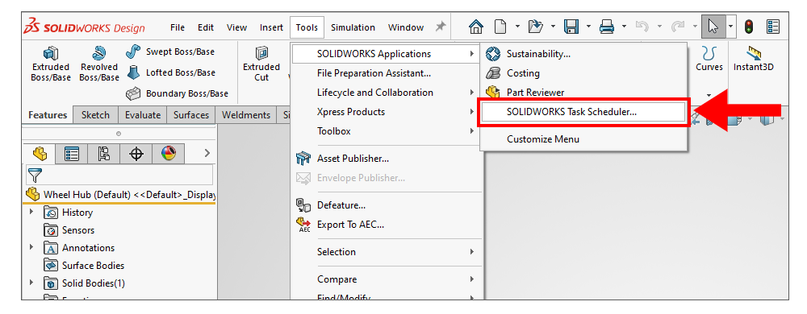This screenshot has width=807, height=314.
Task: Open SOLIDWORKS Applications submenu
Action: (x=387, y=54)
